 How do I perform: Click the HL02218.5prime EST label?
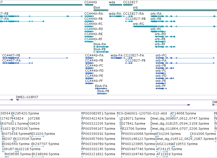[28, 149]
